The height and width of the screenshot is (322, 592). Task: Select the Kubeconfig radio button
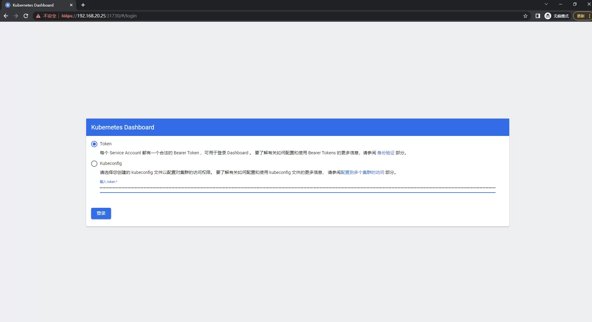(94, 164)
